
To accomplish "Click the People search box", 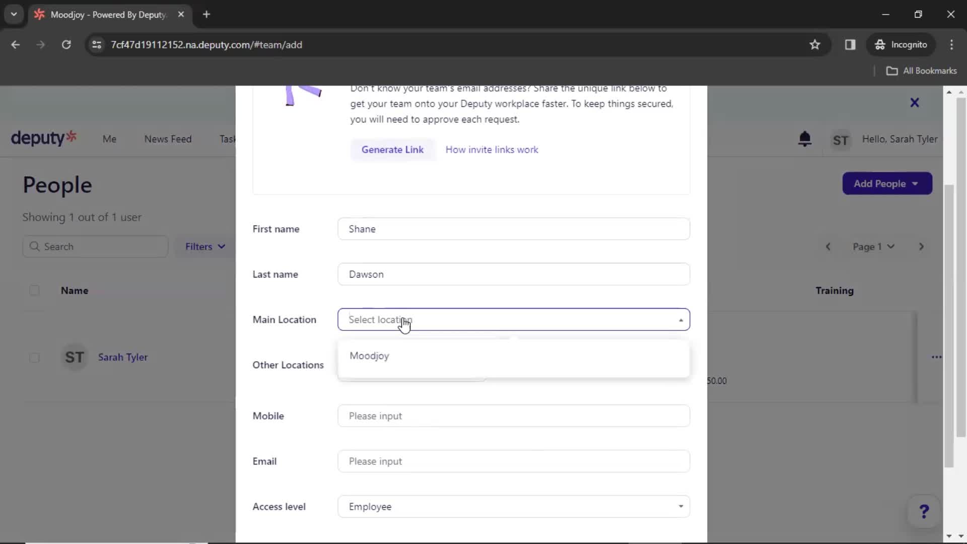I will [x=95, y=247].
